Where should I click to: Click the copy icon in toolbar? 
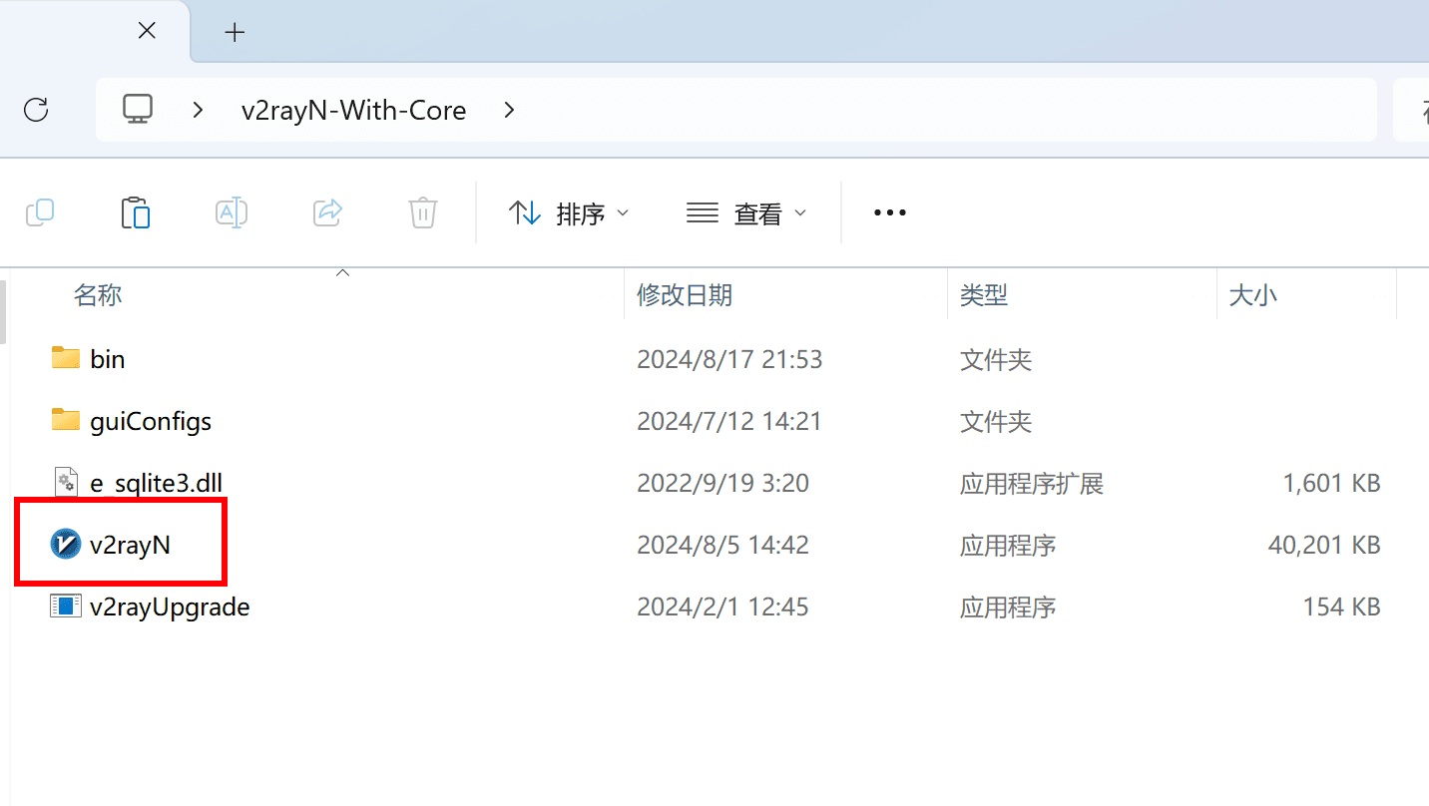coord(40,212)
